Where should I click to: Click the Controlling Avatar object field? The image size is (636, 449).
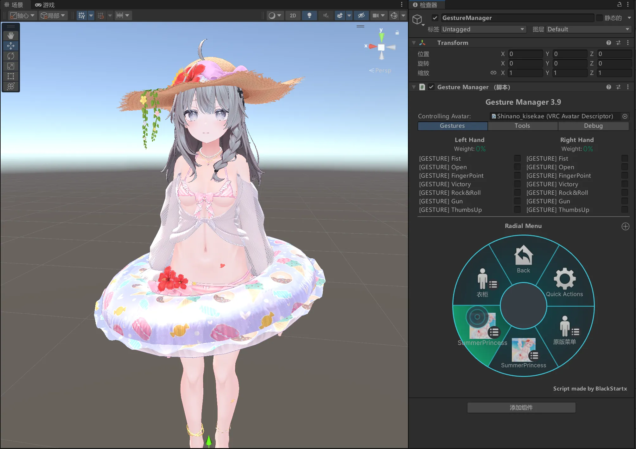pos(556,116)
